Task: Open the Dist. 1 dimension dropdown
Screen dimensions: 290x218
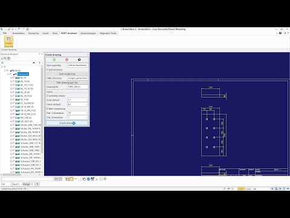Action: click(86, 113)
